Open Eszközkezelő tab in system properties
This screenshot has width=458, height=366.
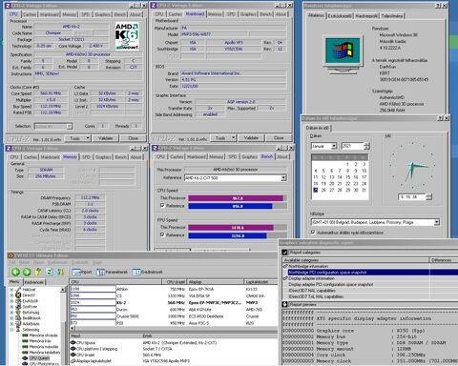tap(340, 16)
